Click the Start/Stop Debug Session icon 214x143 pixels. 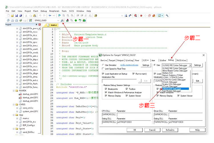(135, 15)
